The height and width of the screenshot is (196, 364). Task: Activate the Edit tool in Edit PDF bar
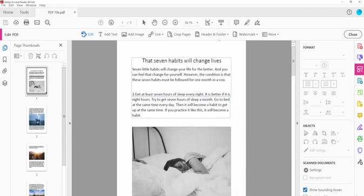point(87,34)
